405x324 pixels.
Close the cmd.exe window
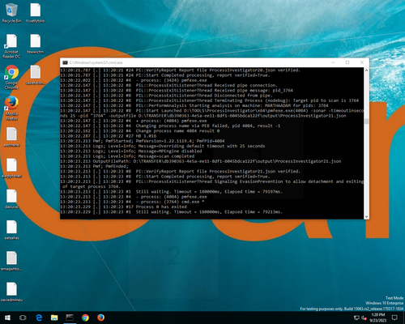pyautogui.click(x=362, y=62)
